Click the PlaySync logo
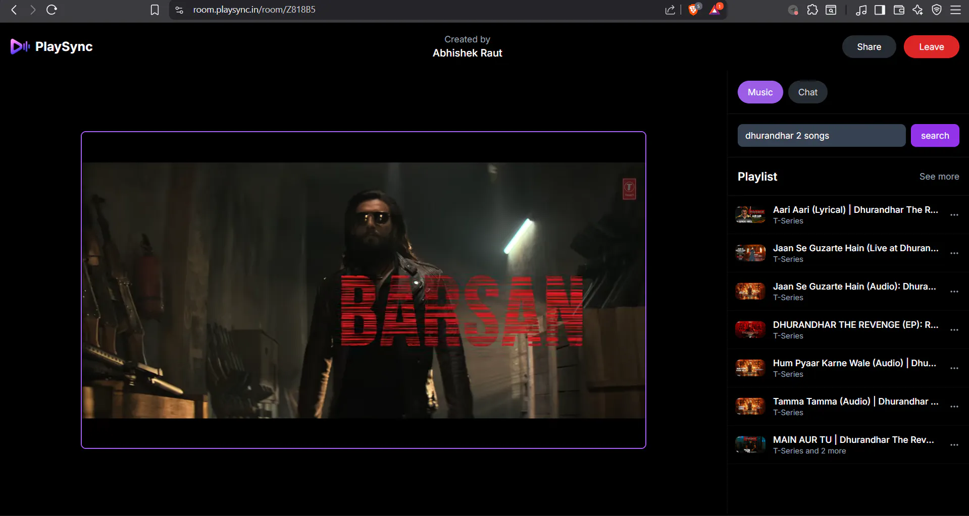Image resolution: width=969 pixels, height=516 pixels. 52,46
